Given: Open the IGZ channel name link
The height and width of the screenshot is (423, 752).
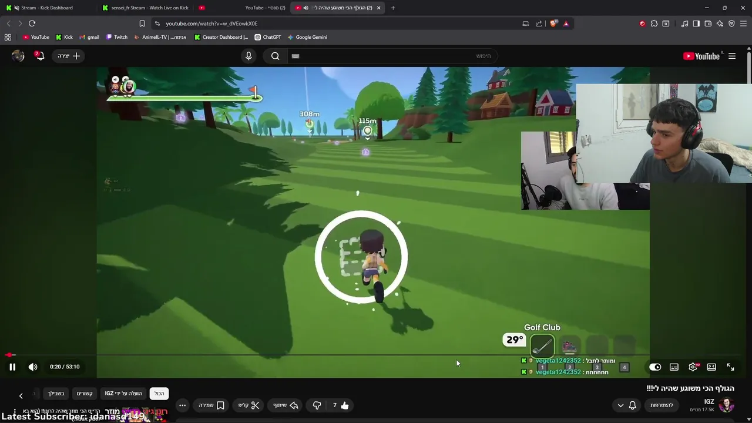Looking at the screenshot, I should click(x=709, y=402).
